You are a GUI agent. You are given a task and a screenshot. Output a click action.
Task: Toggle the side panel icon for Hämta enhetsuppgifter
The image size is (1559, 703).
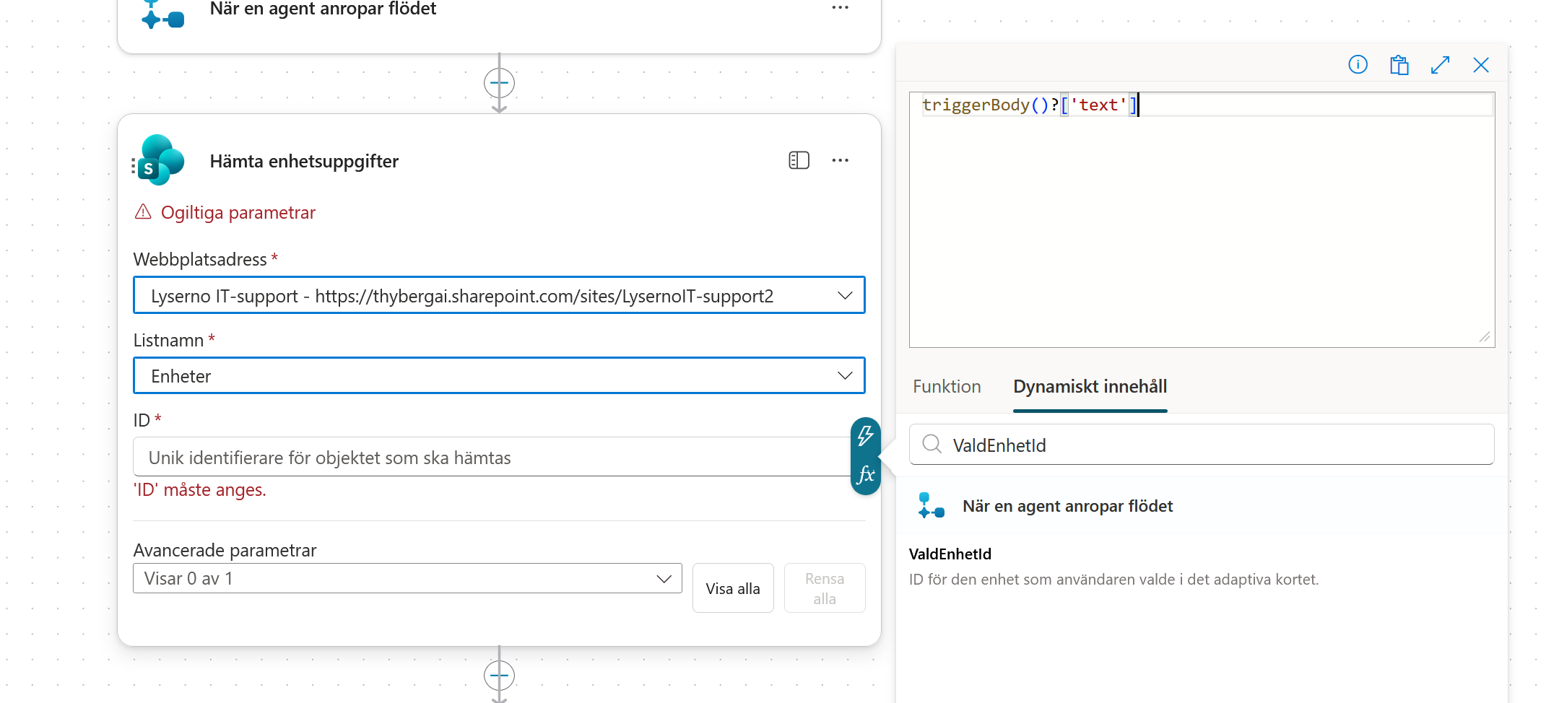pyautogui.click(x=799, y=160)
